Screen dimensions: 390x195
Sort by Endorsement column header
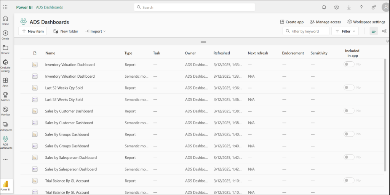(293, 53)
